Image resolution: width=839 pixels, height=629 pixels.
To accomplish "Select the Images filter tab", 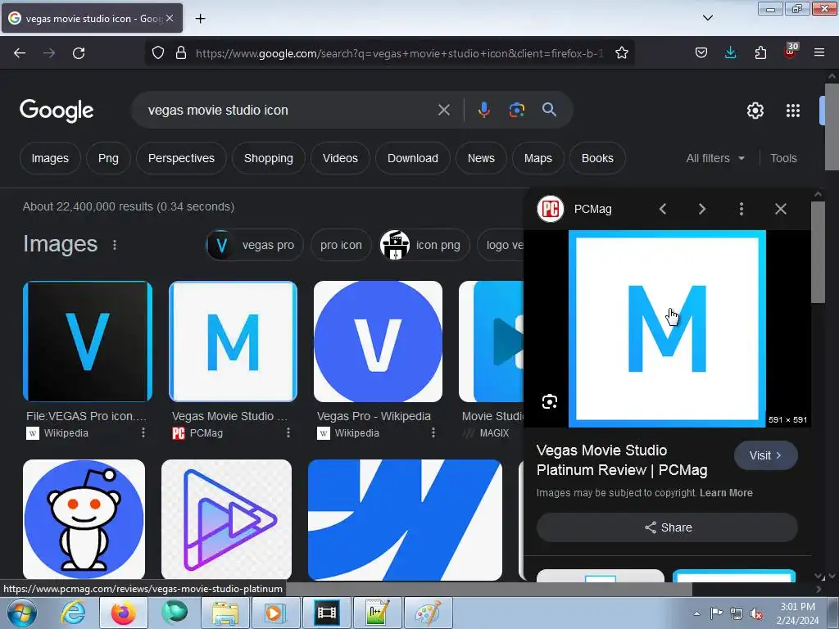I will (x=50, y=158).
